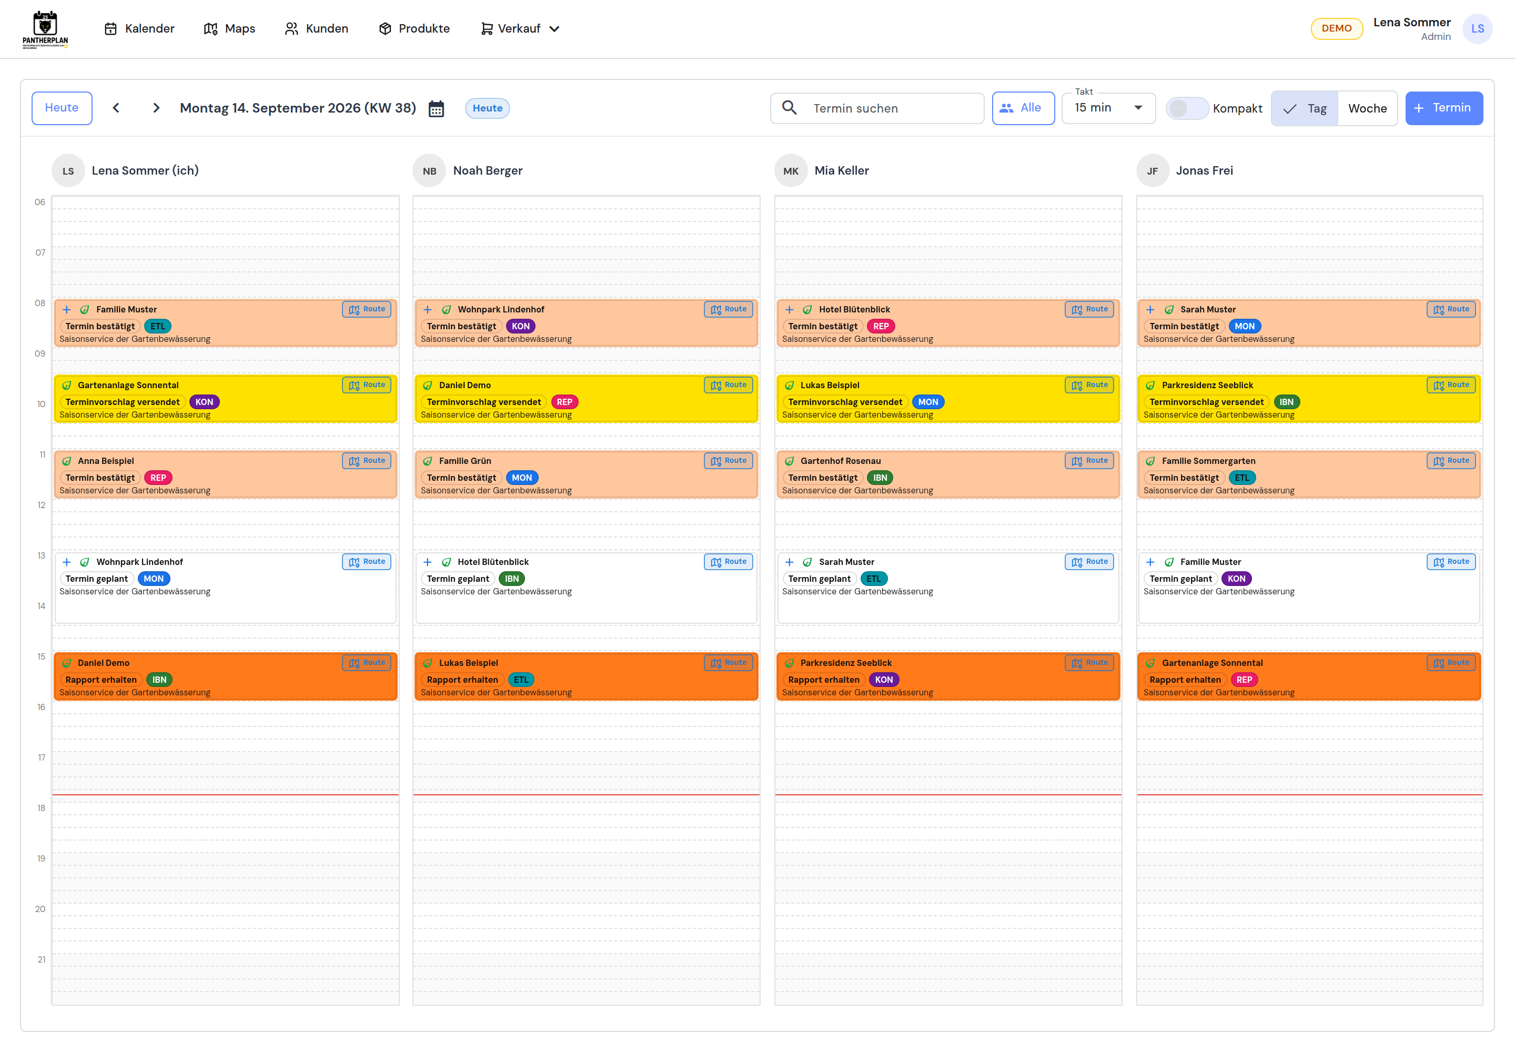1515x1052 pixels.
Task: Click Route button on Familie Sommergarten appointment
Action: (1451, 461)
